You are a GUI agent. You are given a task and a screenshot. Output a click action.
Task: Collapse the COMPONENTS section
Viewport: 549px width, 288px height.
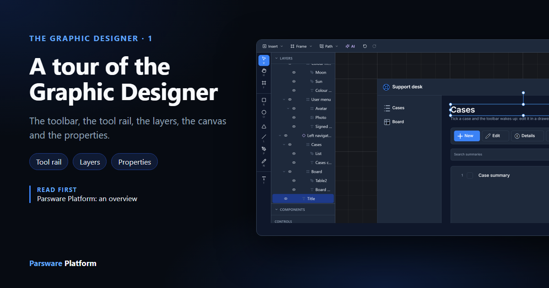click(276, 210)
